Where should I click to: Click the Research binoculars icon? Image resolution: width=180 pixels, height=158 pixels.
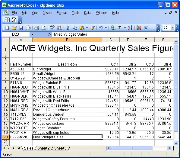59,28
